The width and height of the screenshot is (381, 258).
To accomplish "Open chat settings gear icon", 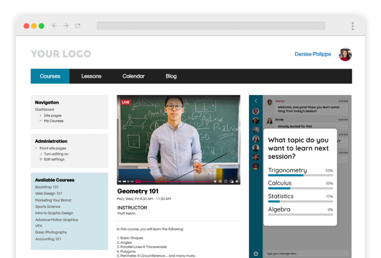I will tap(256, 254).
